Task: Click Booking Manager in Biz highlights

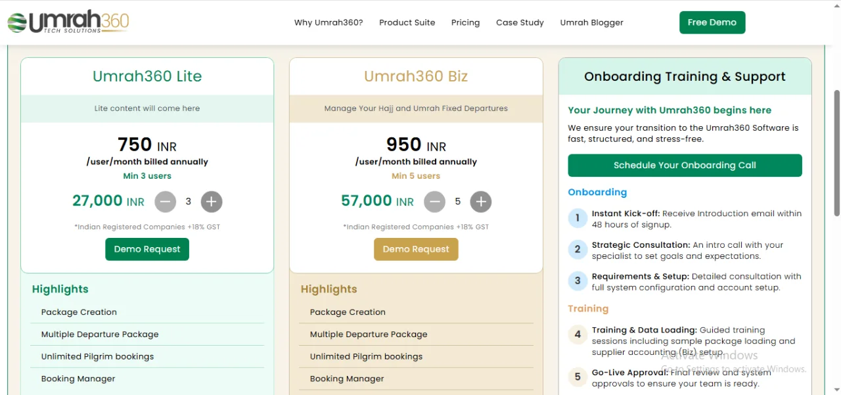Action: click(x=347, y=379)
